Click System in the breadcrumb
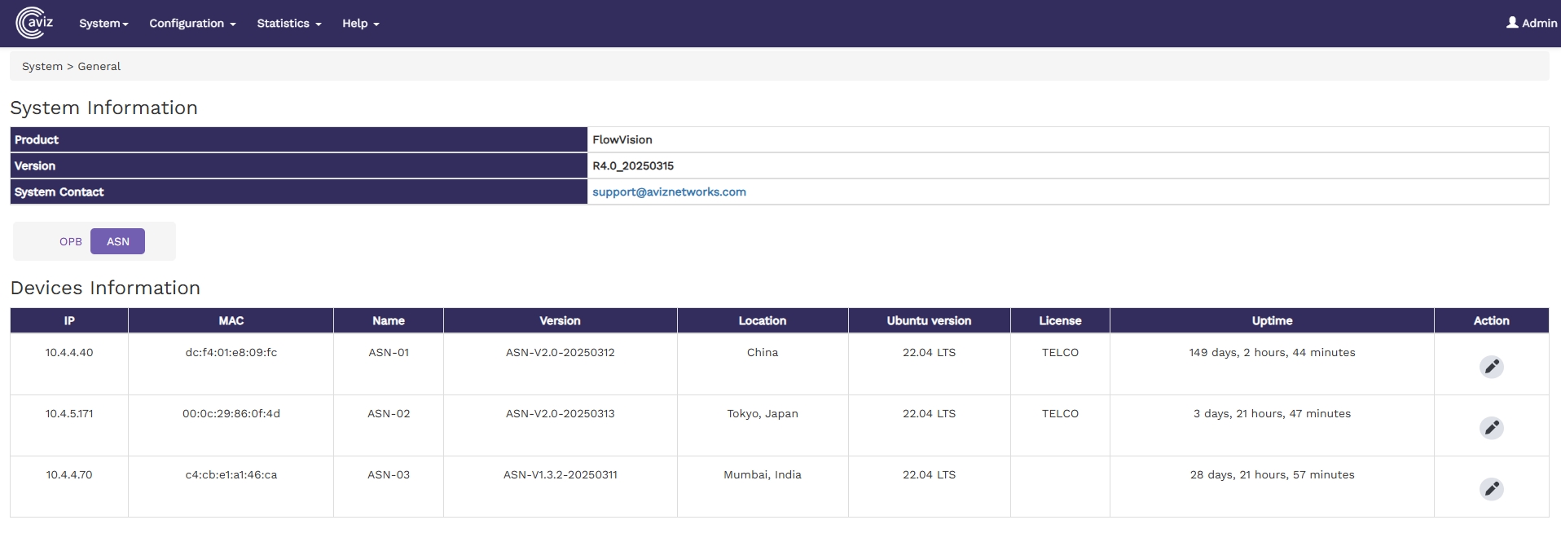The image size is (1561, 542). (42, 67)
